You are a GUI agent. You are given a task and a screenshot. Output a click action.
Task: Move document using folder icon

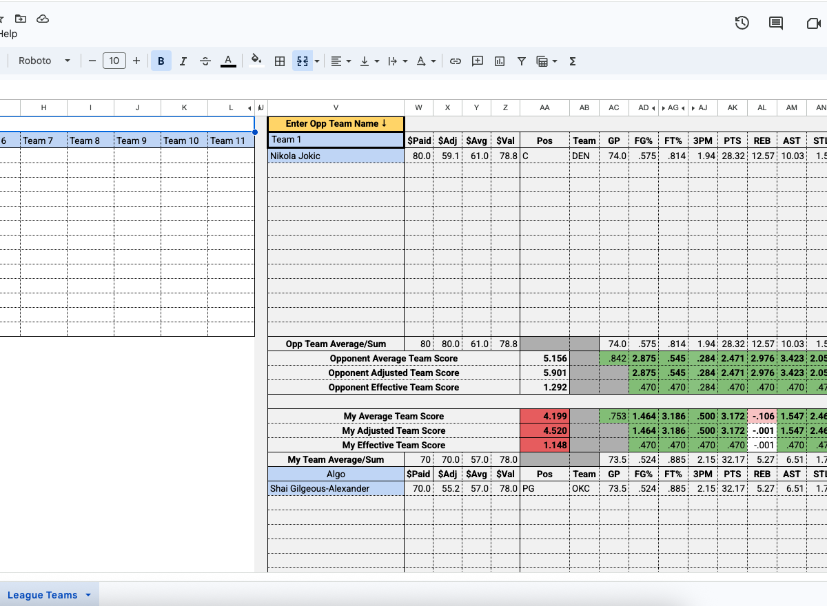click(21, 19)
